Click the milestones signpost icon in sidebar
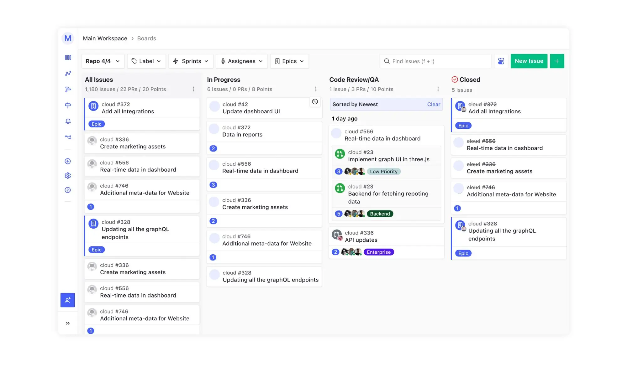The width and height of the screenshot is (627, 367). [68, 105]
